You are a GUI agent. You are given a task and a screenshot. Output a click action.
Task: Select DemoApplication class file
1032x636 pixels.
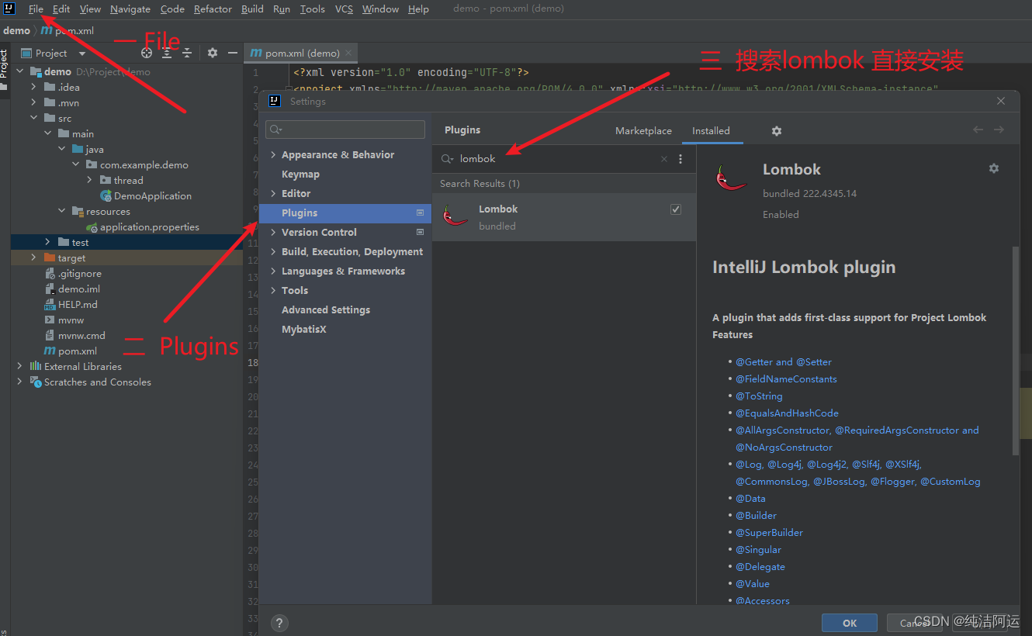point(146,196)
